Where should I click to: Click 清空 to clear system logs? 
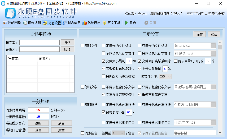[62, 130]
